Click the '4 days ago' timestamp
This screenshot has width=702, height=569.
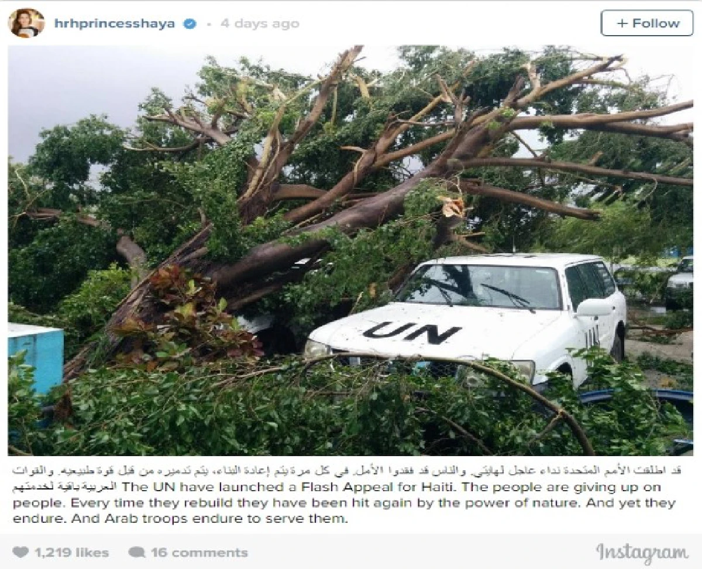pyautogui.click(x=260, y=24)
